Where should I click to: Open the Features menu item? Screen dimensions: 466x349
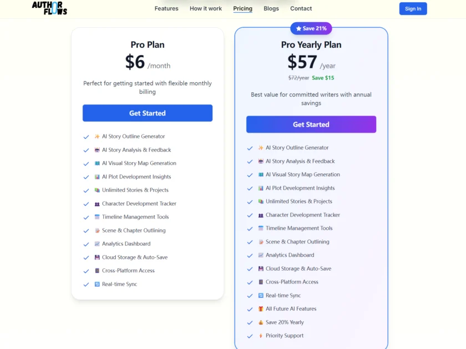(166, 8)
